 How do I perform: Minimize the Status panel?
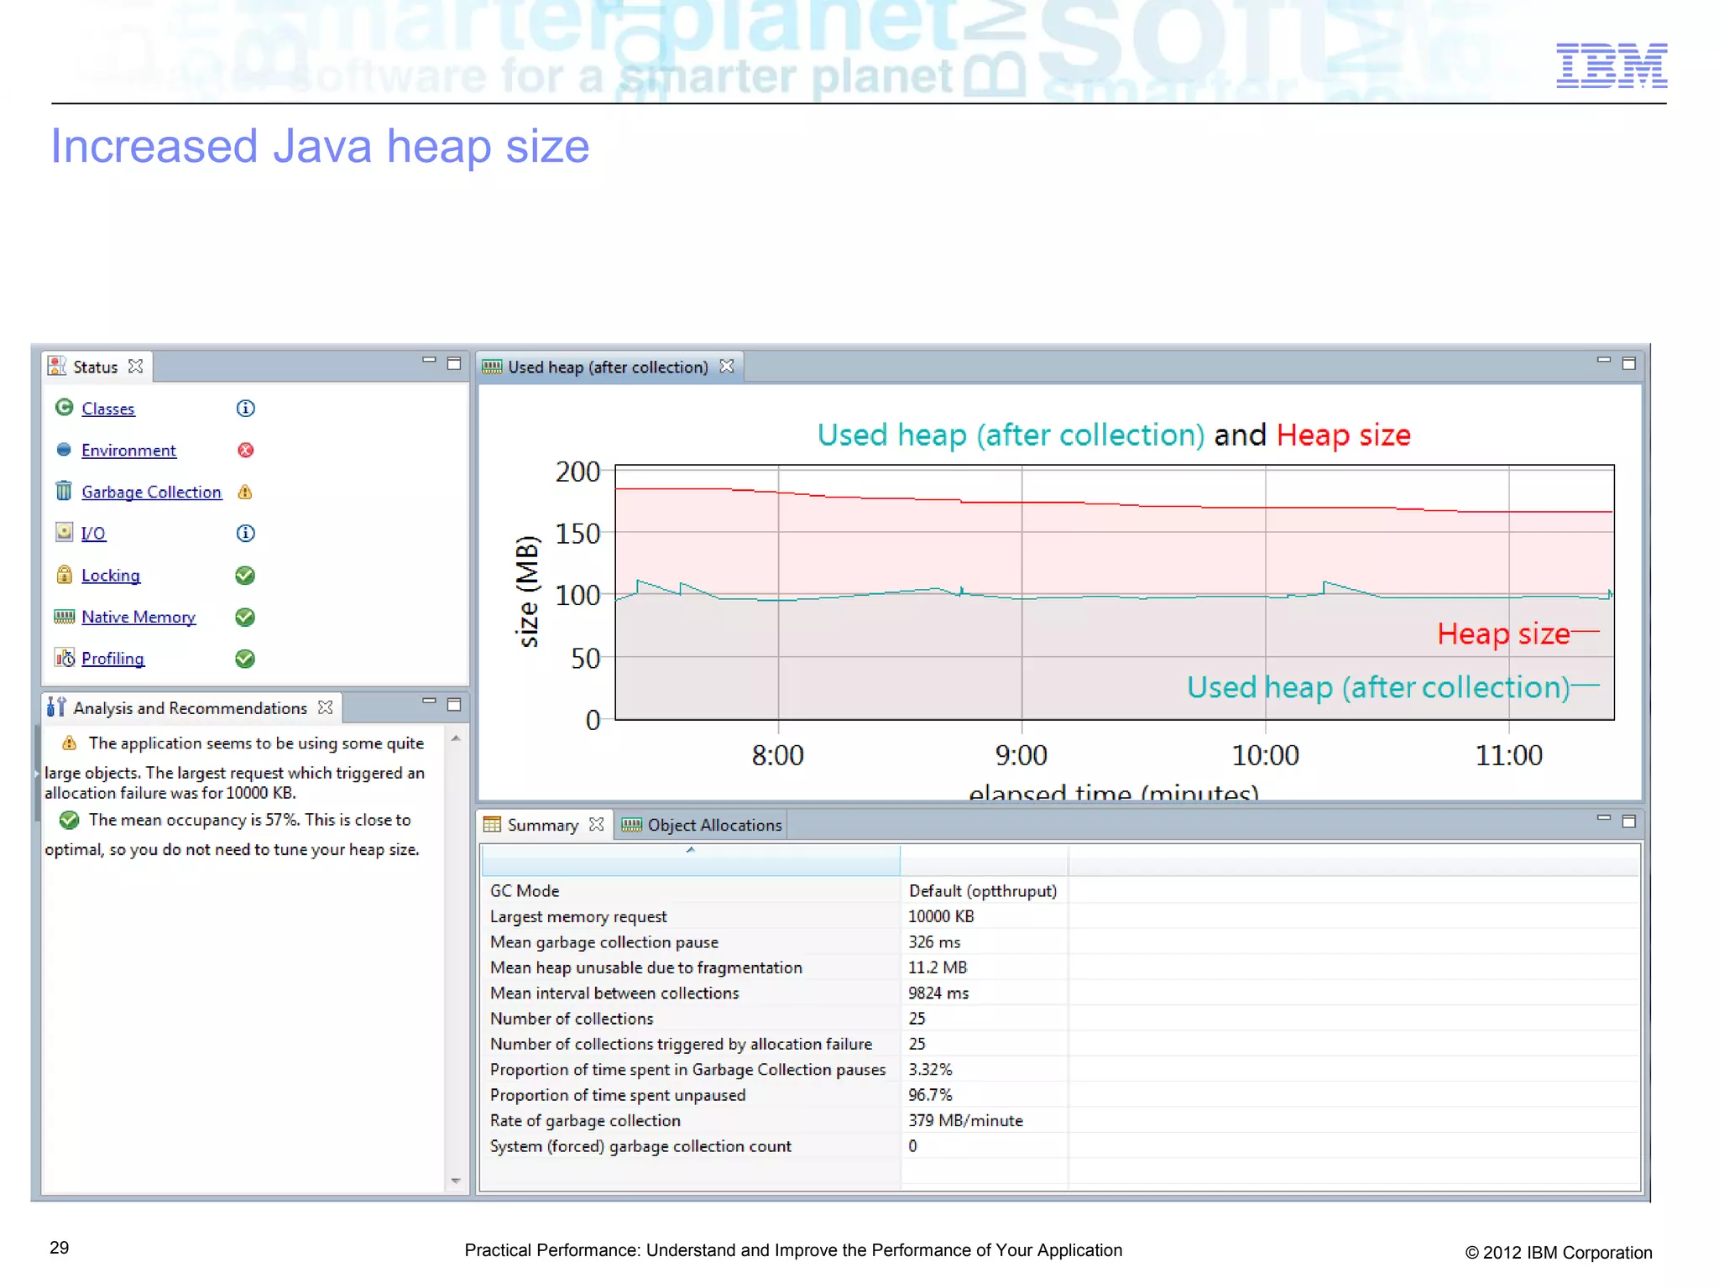(x=429, y=360)
